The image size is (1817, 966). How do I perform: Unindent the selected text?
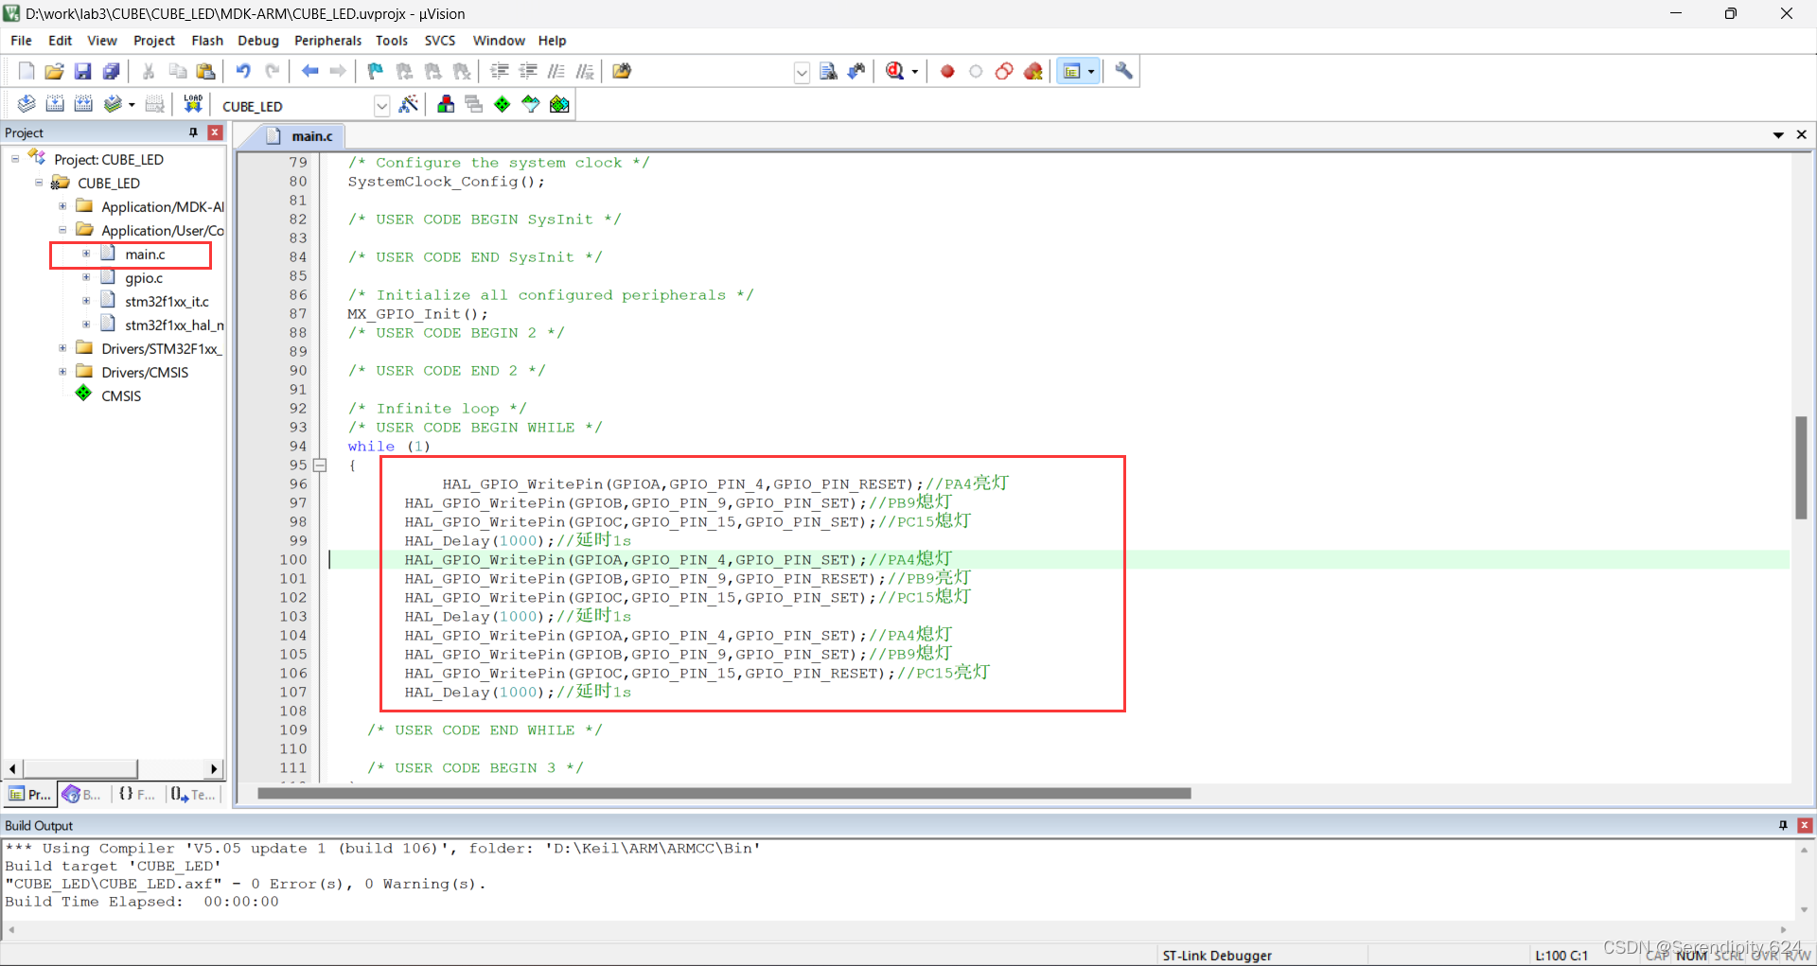coord(528,71)
